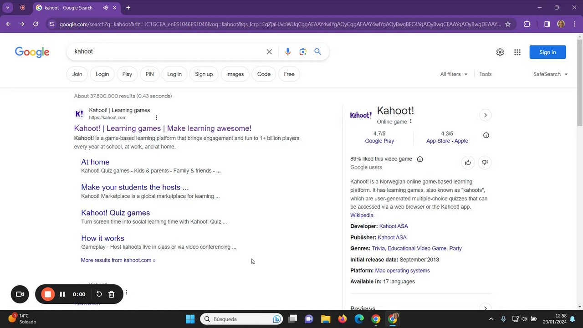
Task: Open the Google Play rating link
Action: (379, 141)
